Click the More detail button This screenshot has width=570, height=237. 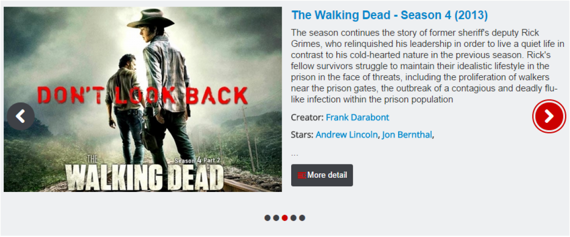coord(322,175)
